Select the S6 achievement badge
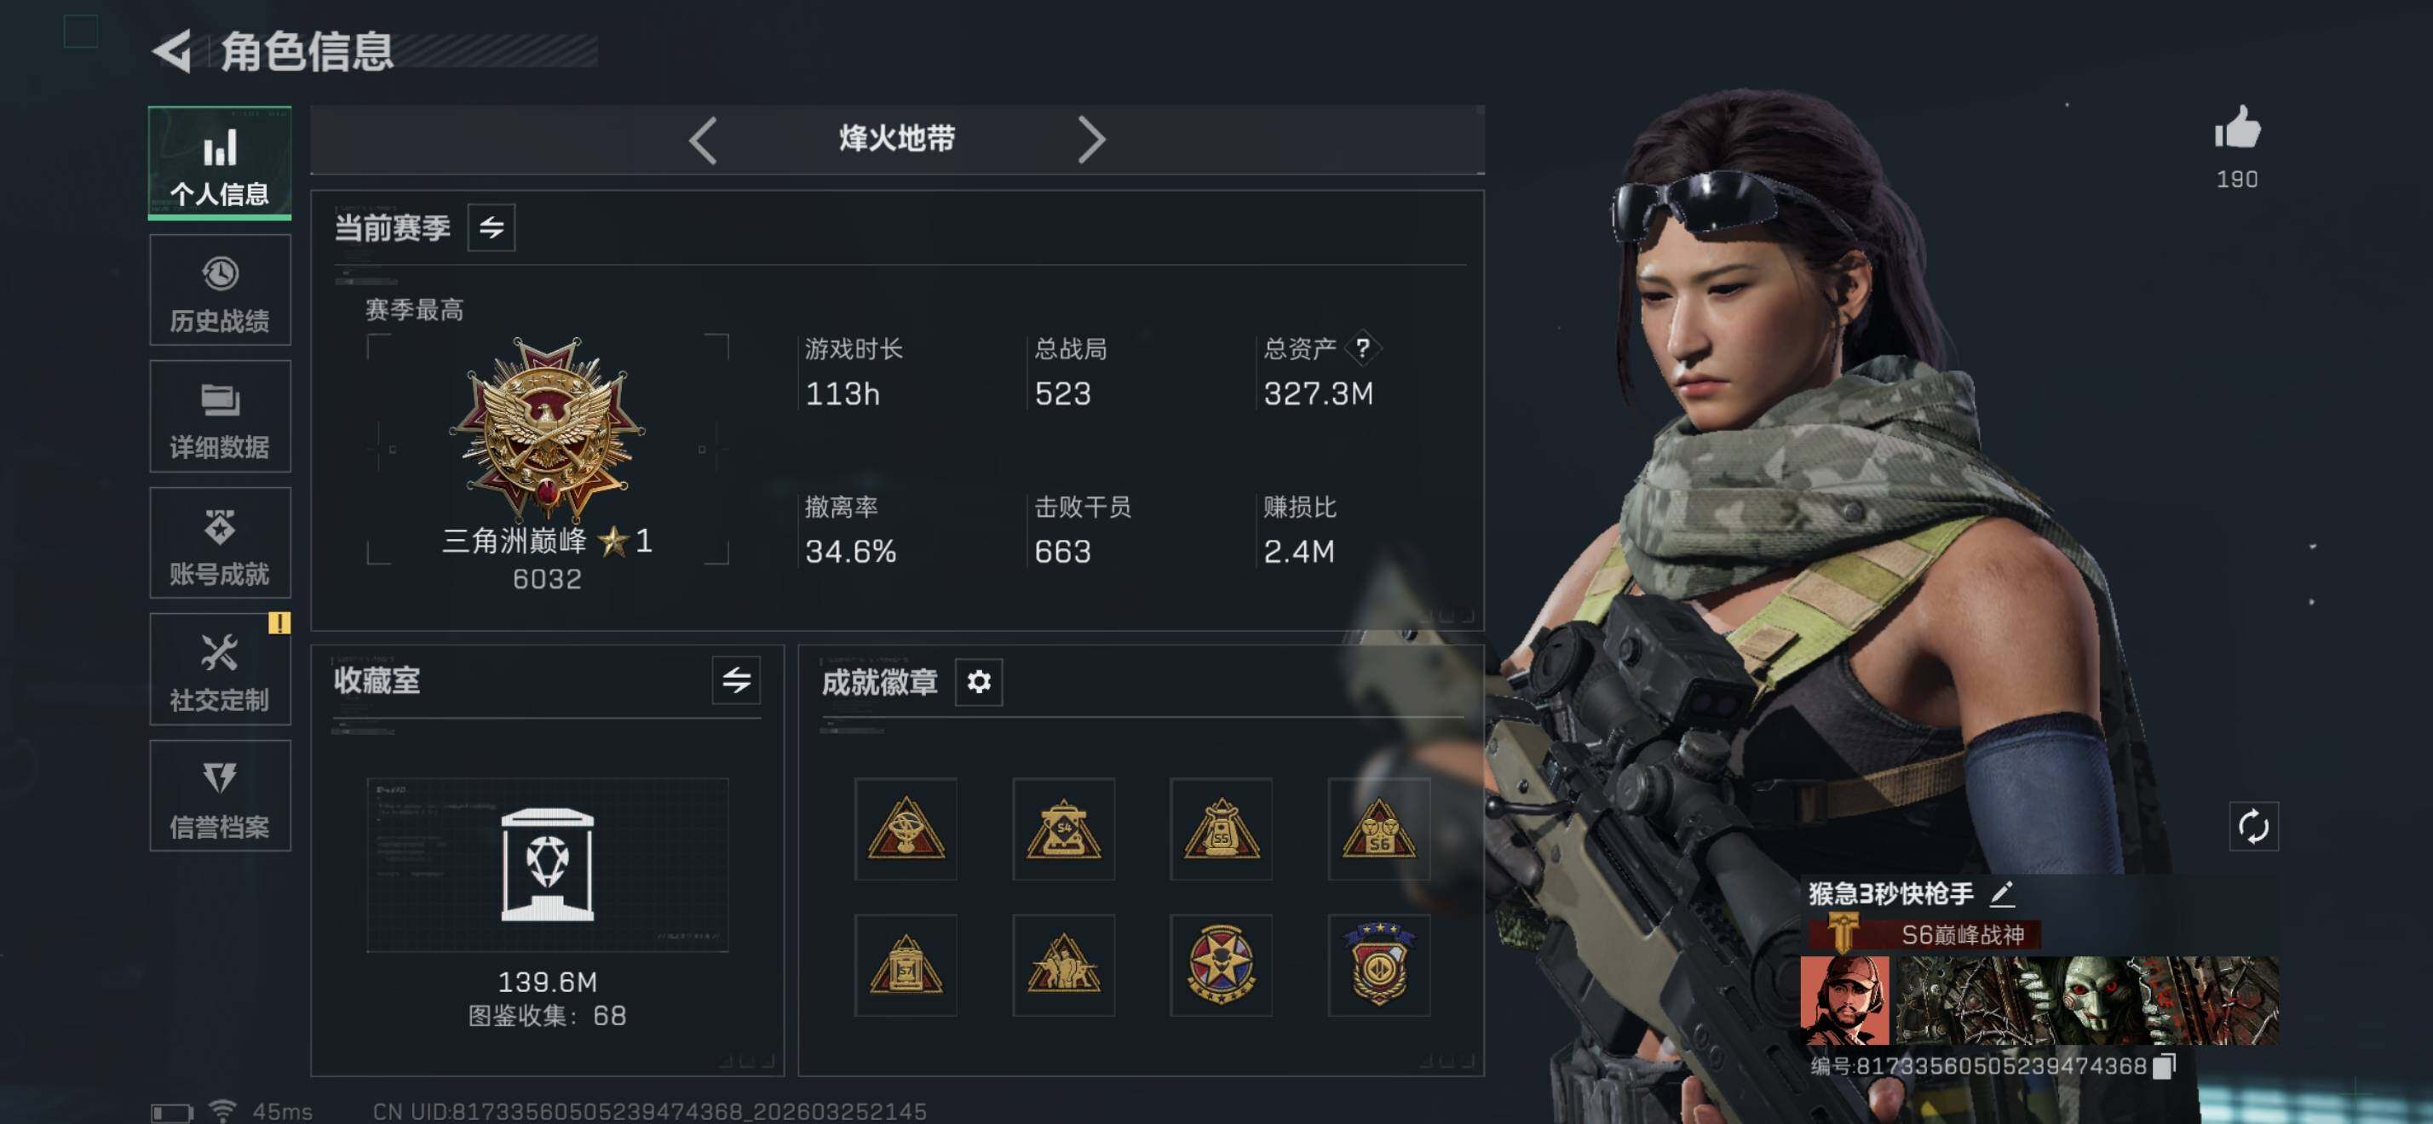The height and width of the screenshot is (1124, 2433). point(1378,829)
